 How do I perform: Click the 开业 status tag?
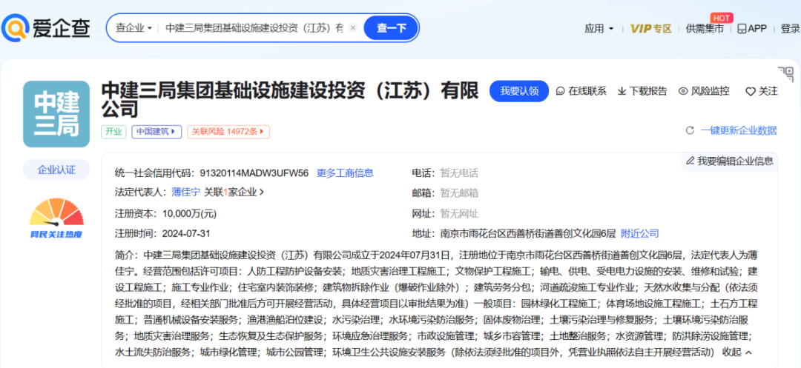[113, 132]
